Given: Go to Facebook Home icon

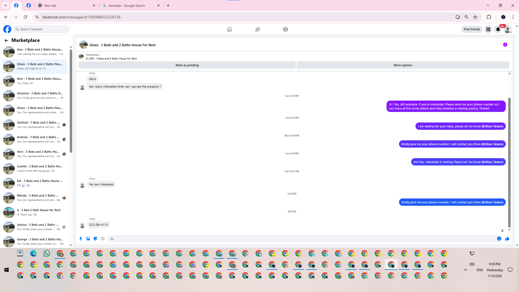Looking at the screenshot, I should click(x=229, y=29).
